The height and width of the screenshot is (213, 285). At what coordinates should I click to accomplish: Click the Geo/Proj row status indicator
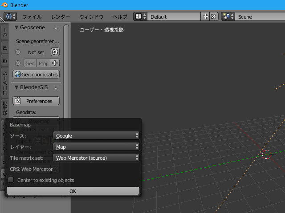click(18, 63)
